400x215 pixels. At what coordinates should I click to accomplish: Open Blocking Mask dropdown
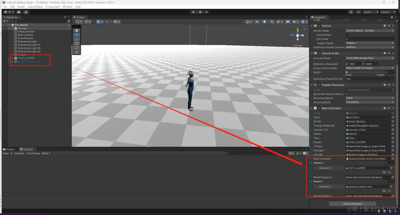pos(370,102)
